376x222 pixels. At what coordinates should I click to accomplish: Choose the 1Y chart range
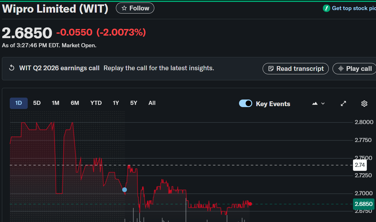(116, 103)
